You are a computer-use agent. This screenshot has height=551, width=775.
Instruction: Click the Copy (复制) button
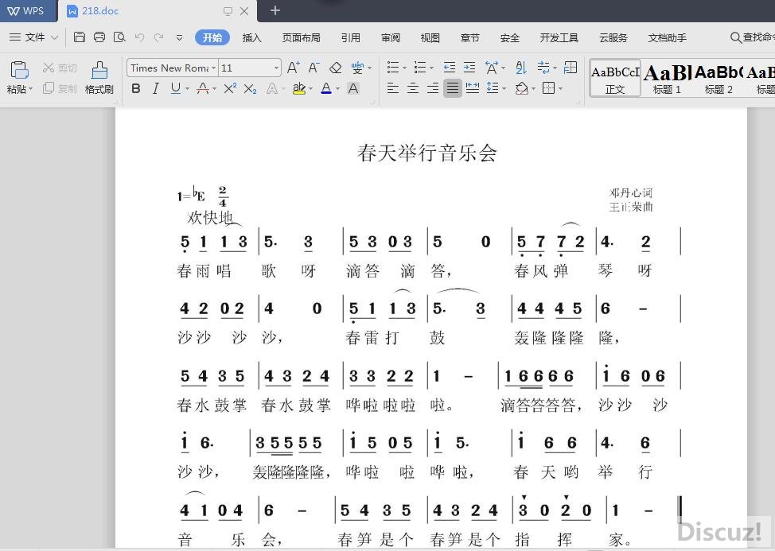coord(60,88)
